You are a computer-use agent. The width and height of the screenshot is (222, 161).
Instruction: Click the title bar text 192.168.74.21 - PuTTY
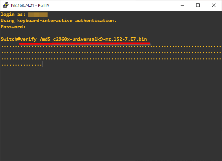[x=29, y=5]
